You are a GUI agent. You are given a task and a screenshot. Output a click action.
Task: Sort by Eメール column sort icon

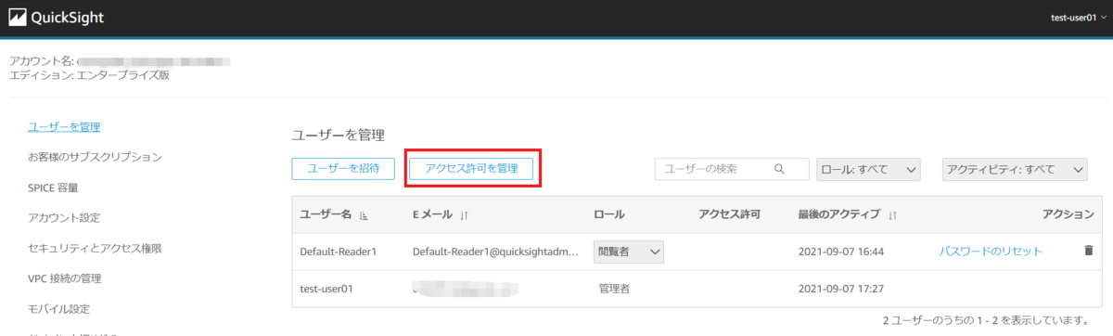tap(464, 214)
